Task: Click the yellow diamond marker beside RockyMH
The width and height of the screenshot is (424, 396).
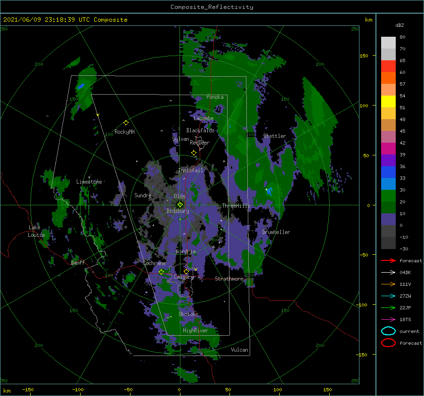Action: [x=126, y=123]
